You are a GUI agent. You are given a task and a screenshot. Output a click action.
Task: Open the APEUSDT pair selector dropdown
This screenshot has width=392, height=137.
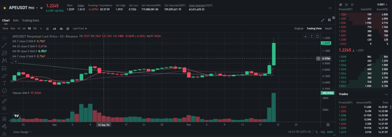37,7
